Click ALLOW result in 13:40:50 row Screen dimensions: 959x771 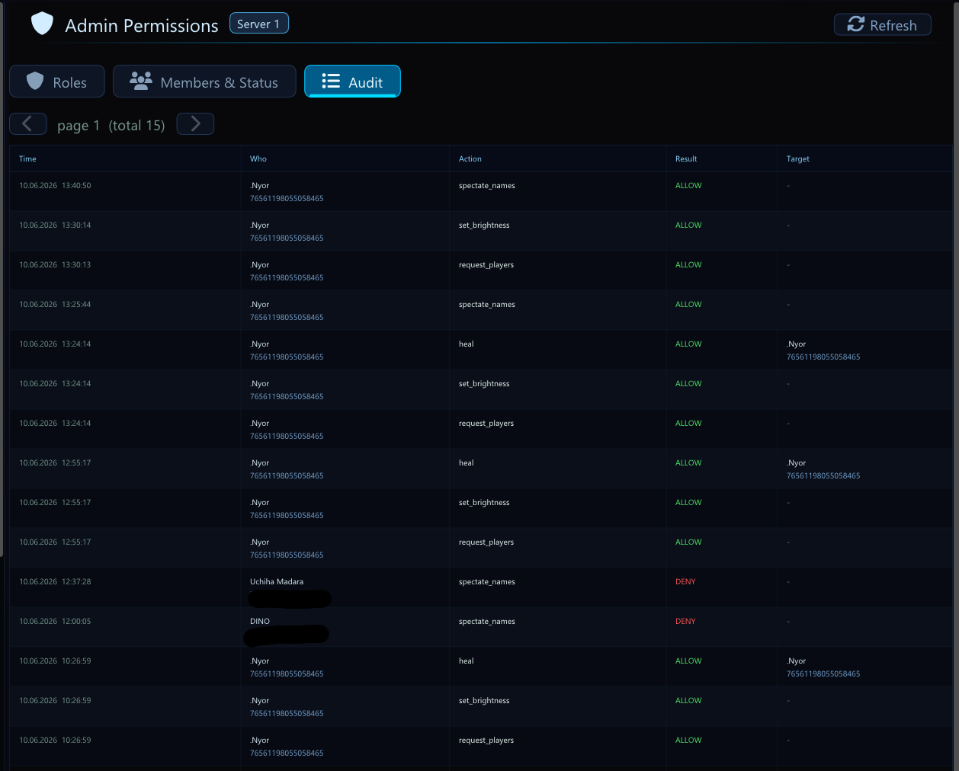[x=688, y=185]
